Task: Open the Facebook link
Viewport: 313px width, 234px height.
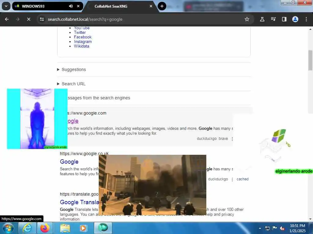Action: click(83, 37)
